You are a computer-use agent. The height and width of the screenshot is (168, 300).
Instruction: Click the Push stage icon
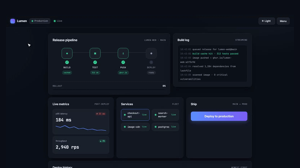(x=123, y=53)
